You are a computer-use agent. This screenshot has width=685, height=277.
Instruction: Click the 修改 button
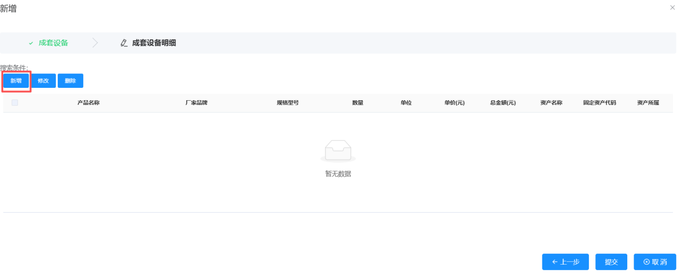pyautogui.click(x=43, y=81)
